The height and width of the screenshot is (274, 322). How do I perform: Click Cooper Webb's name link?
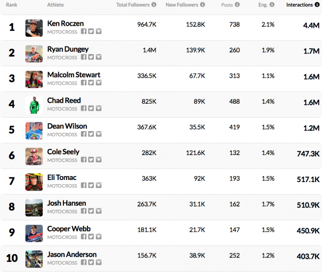point(69,229)
